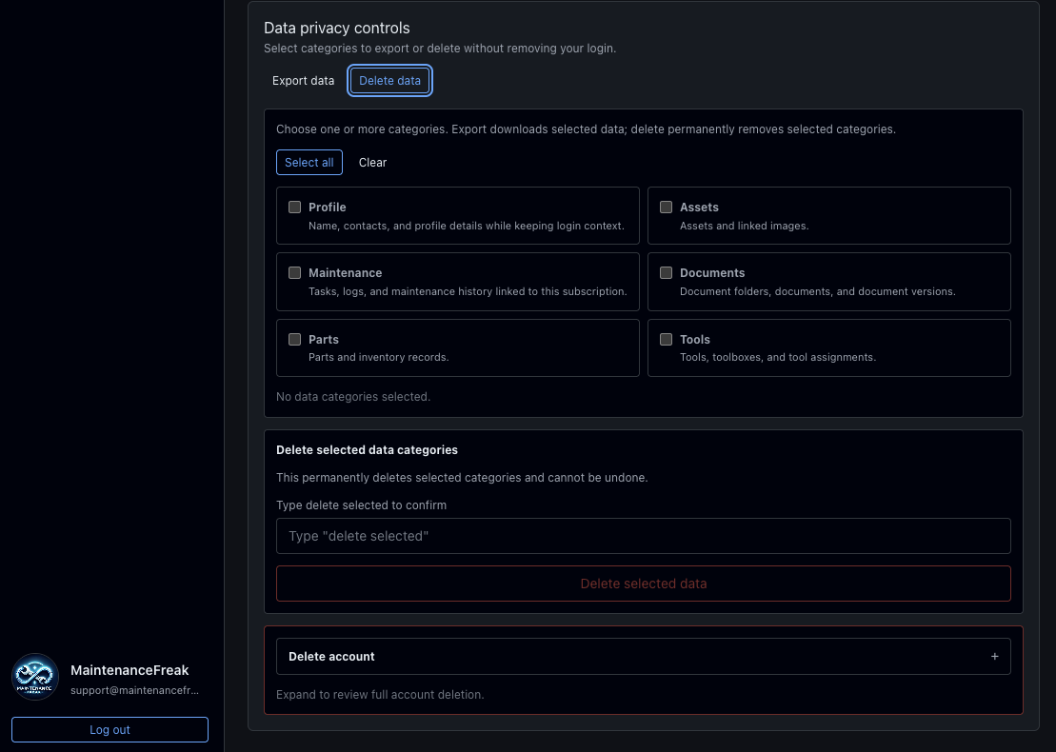Image resolution: width=1056 pixels, height=752 pixels.
Task: Log out of the account
Action: click(x=110, y=730)
